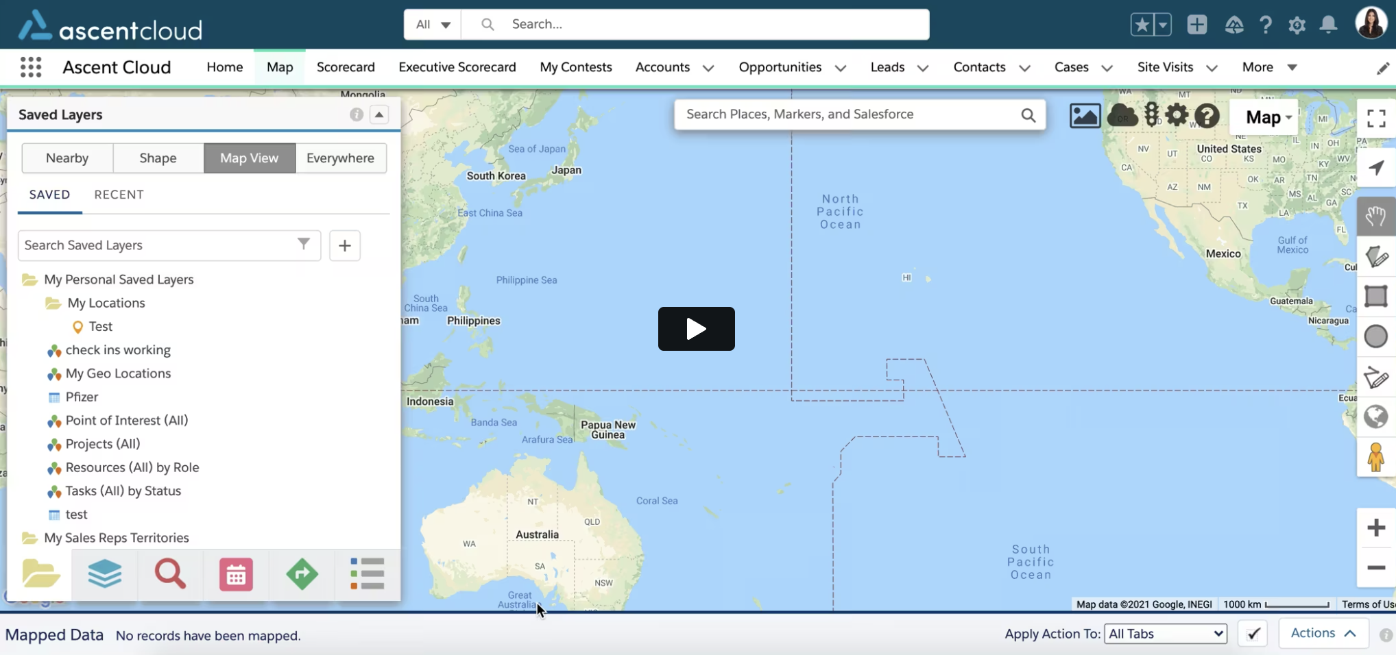The image size is (1396, 655).
Task: Expand the Accounts tab chevron
Action: [x=708, y=68]
